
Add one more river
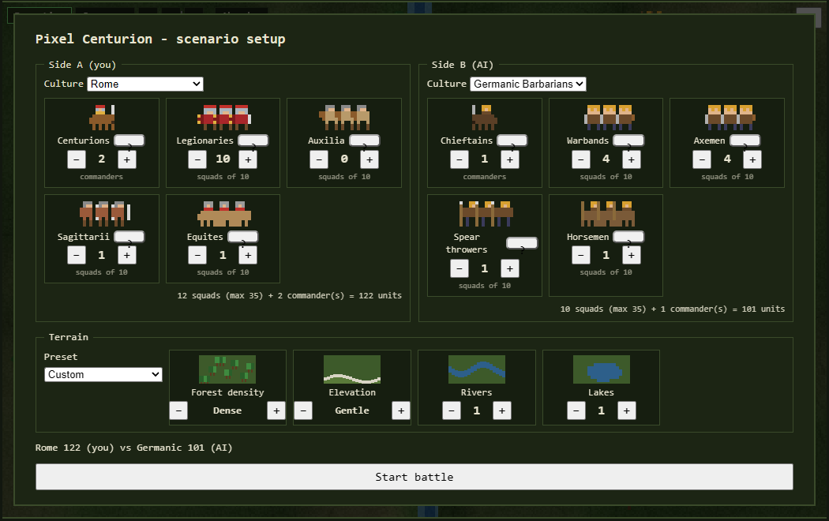(501, 410)
